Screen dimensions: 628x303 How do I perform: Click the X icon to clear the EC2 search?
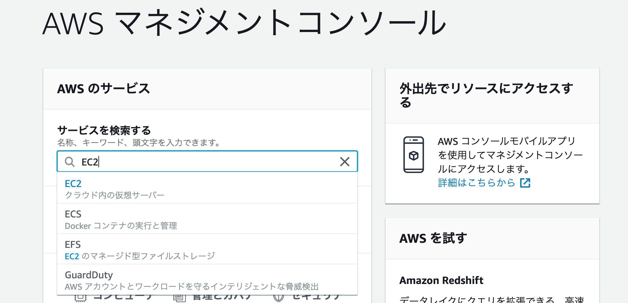point(344,162)
